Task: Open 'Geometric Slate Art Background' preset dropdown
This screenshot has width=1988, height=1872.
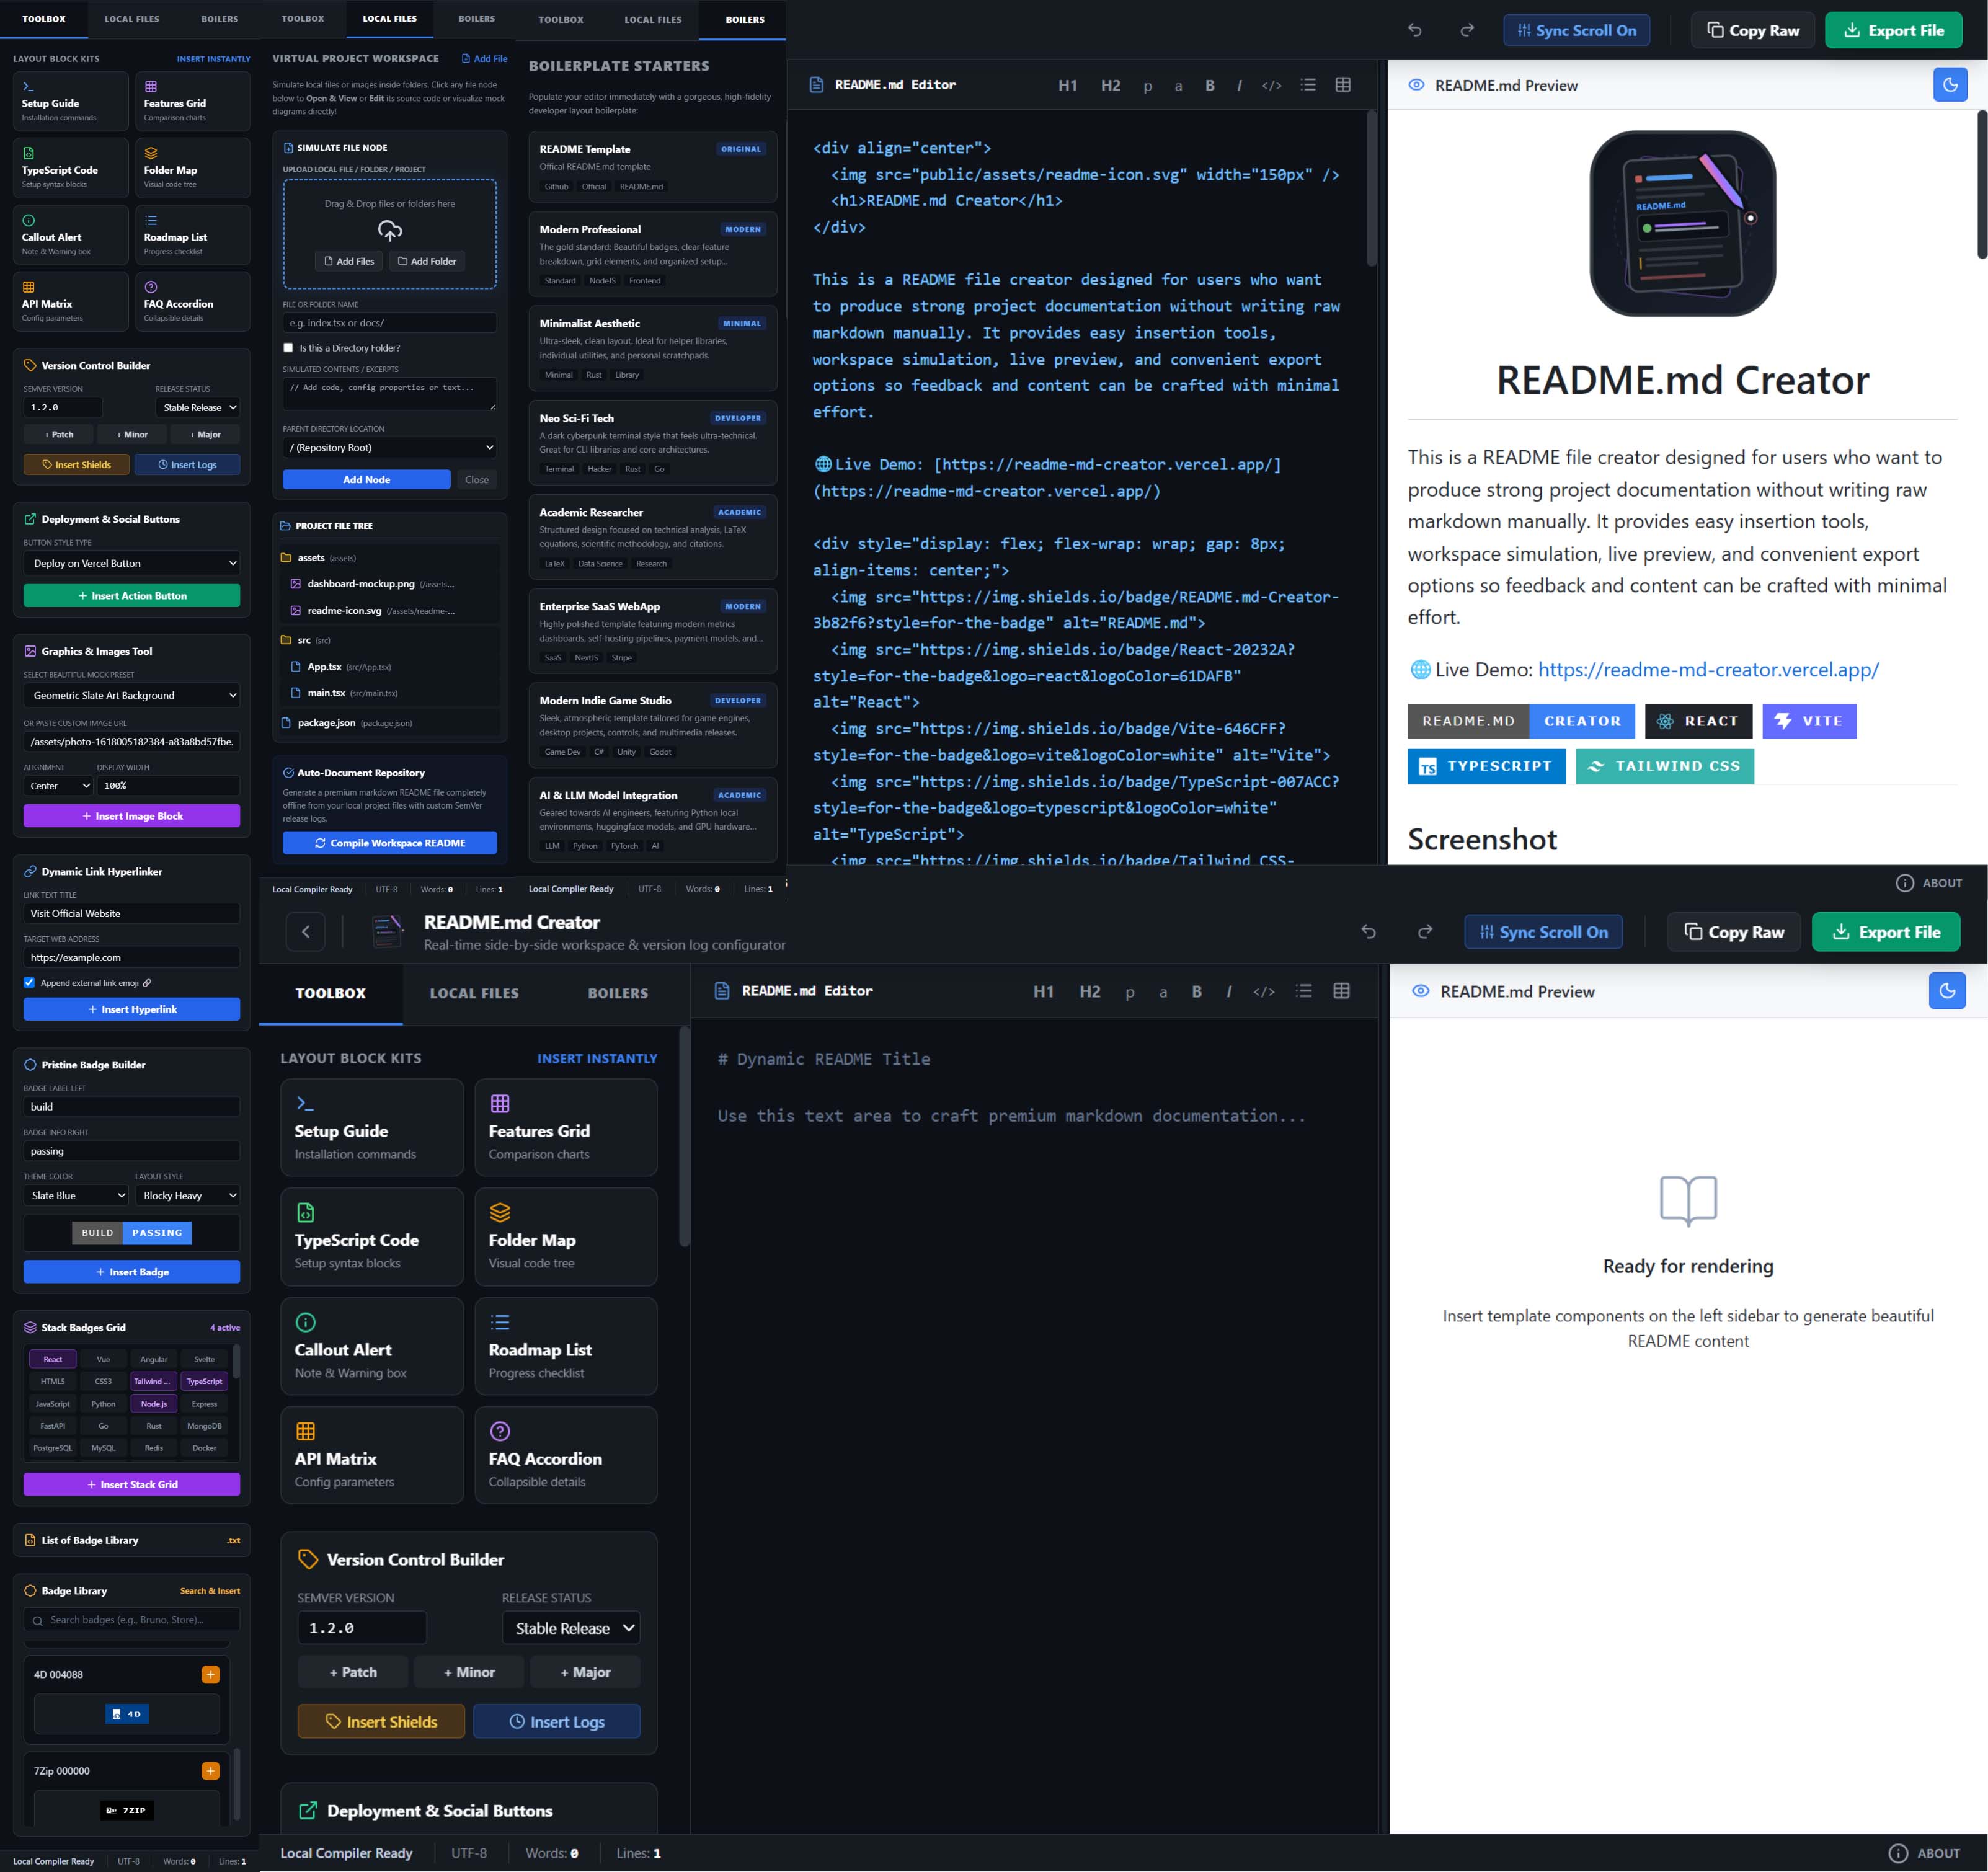Action: pos(132,695)
